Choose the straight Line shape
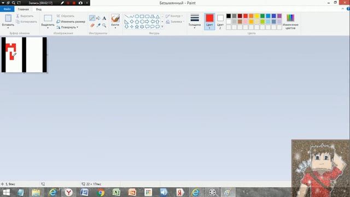The width and height of the screenshot is (350, 197). 126,16
